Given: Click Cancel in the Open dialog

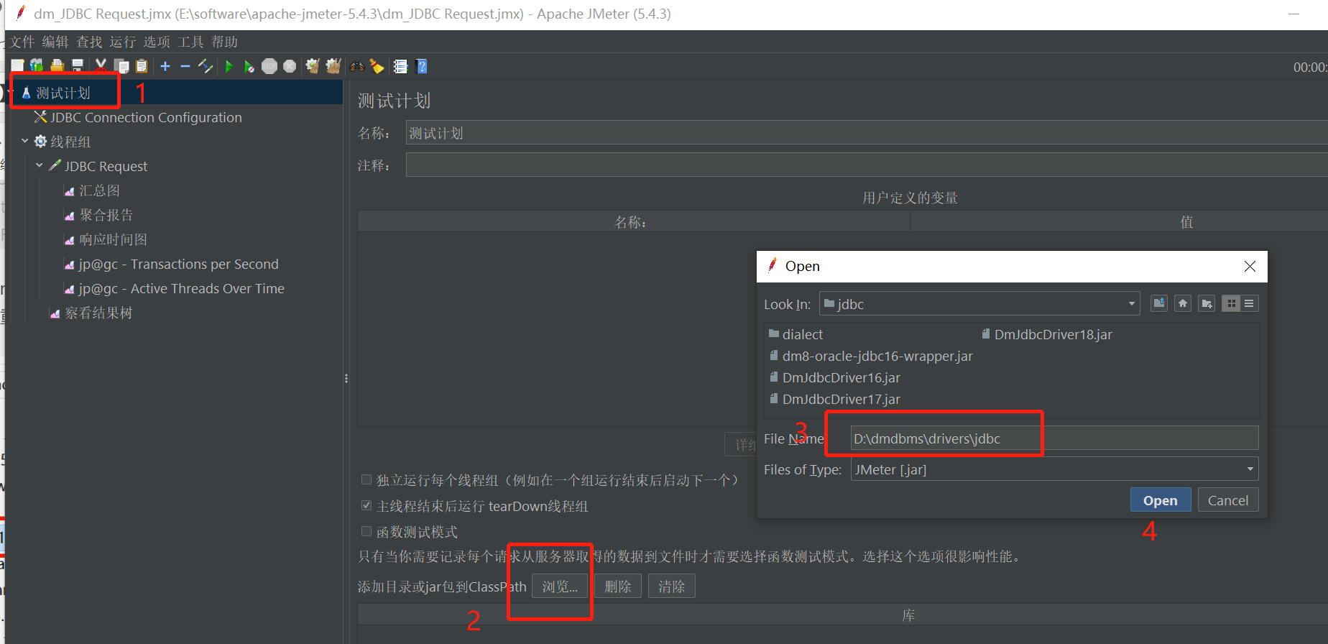Looking at the screenshot, I should point(1228,500).
